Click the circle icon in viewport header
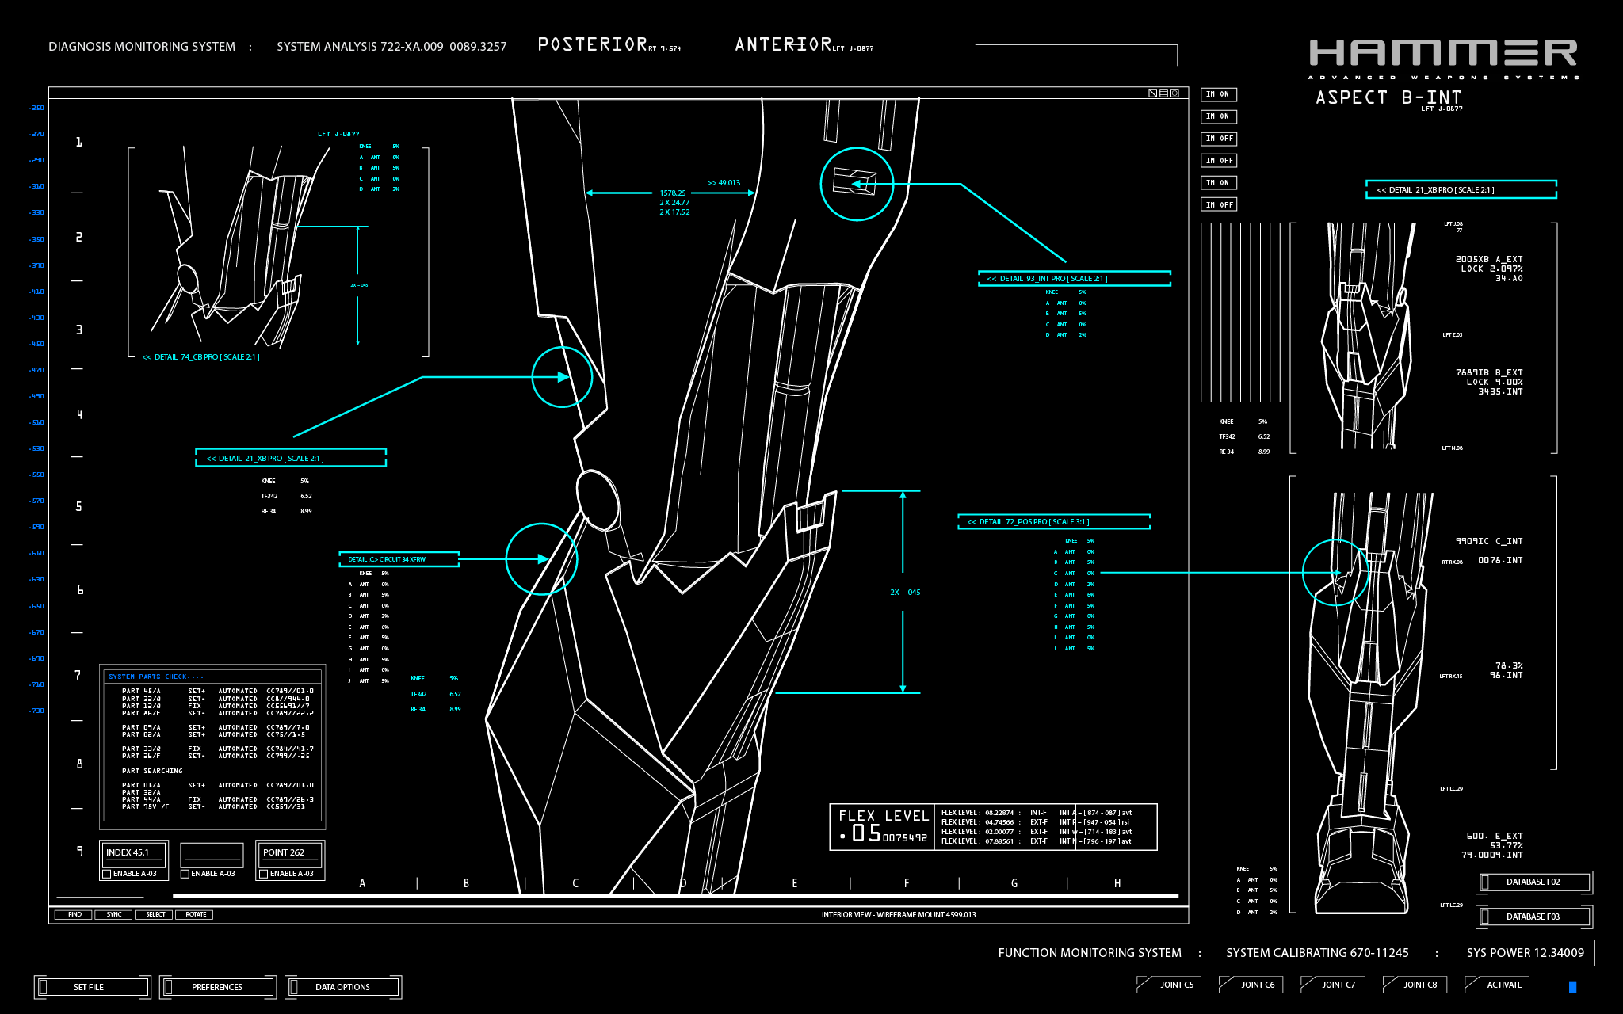 pyautogui.click(x=1174, y=93)
